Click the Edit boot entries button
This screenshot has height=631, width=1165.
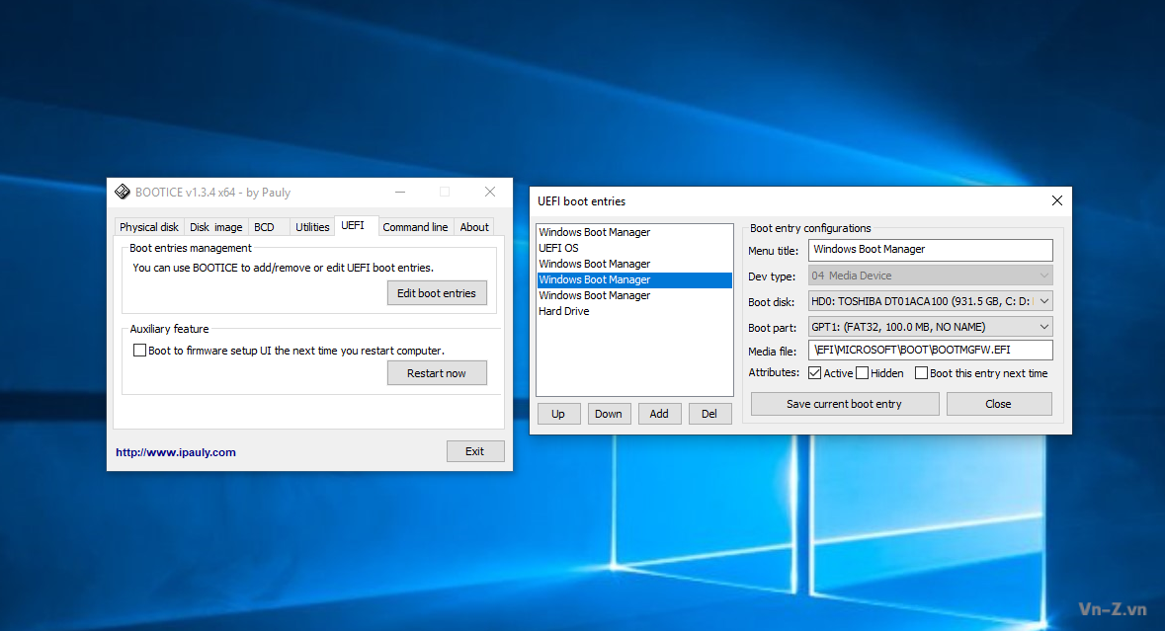(x=437, y=293)
